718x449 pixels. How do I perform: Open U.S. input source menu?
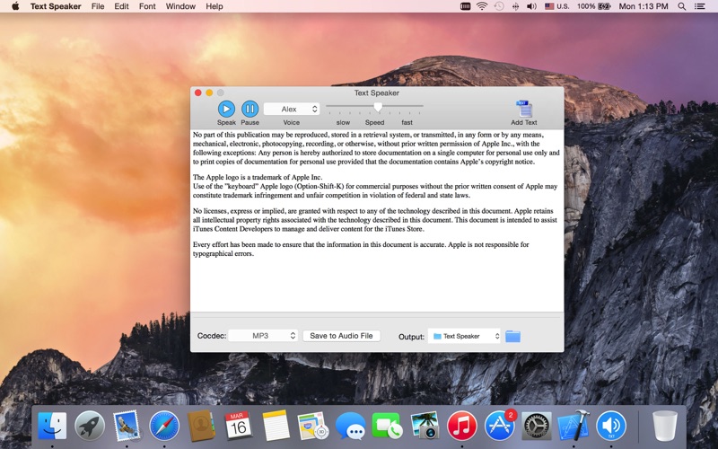556,6
